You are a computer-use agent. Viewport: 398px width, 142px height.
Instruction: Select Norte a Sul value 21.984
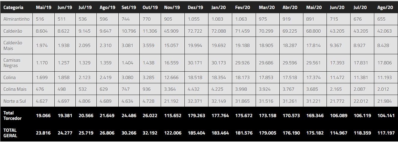click(x=385, y=101)
